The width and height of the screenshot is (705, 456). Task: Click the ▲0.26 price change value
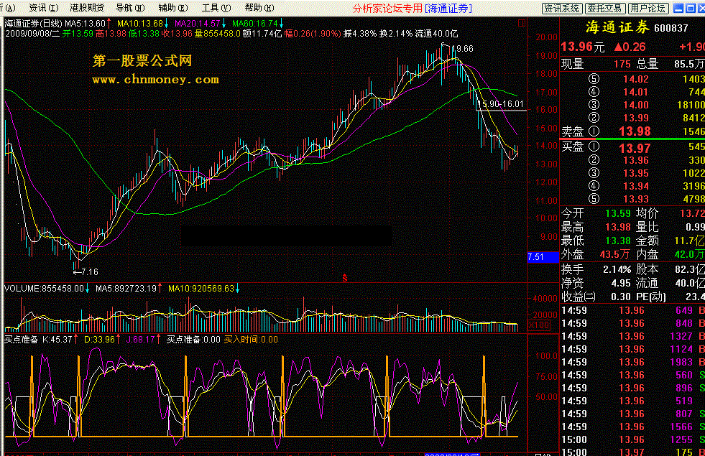point(630,47)
